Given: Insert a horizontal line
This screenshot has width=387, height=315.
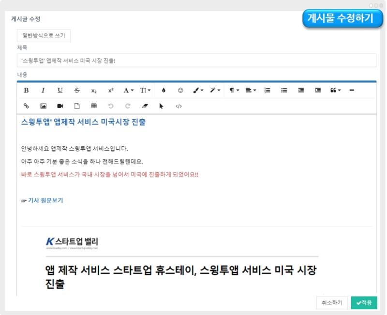Looking at the screenshot, I should click(x=352, y=90).
